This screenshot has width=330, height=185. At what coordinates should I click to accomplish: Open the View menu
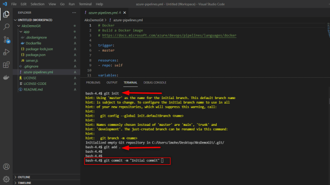click(x=52, y=4)
